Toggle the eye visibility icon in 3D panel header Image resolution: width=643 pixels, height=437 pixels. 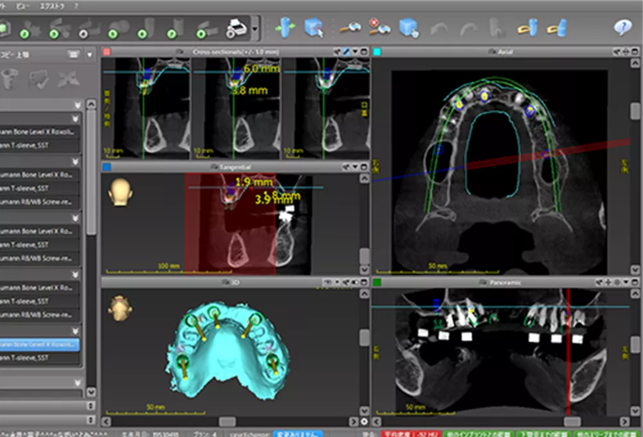328,282
